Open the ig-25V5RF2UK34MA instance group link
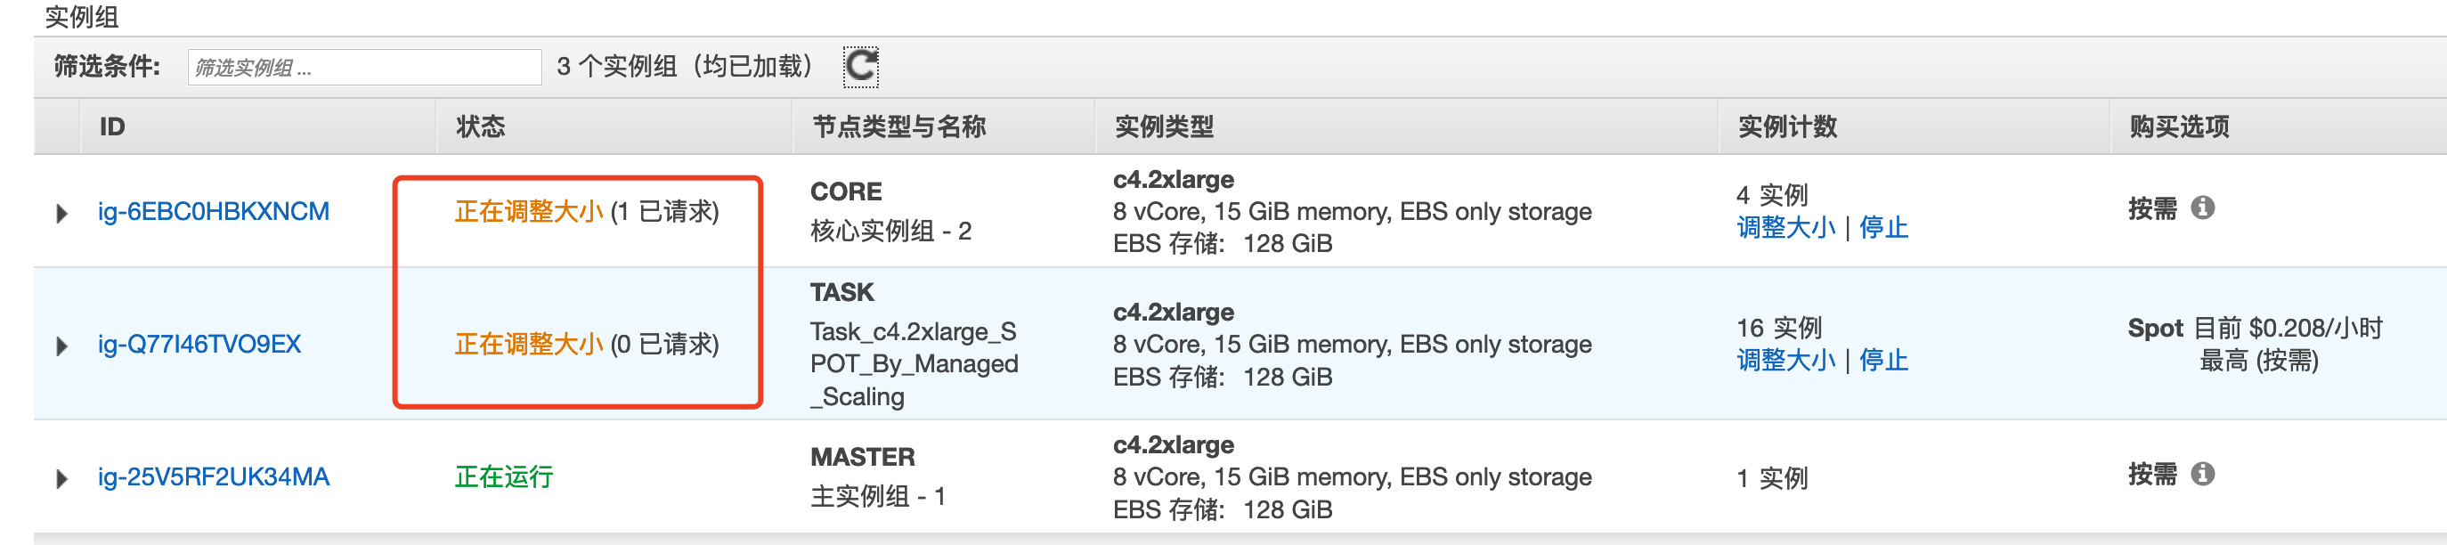Image resolution: width=2447 pixels, height=545 pixels. click(x=214, y=477)
